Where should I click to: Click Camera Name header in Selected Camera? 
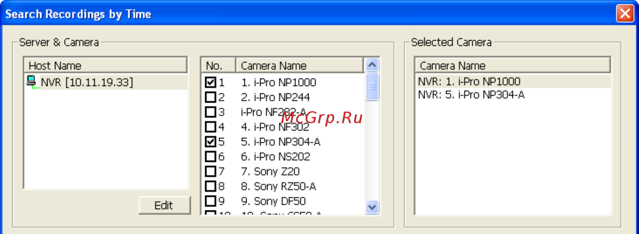click(513, 66)
